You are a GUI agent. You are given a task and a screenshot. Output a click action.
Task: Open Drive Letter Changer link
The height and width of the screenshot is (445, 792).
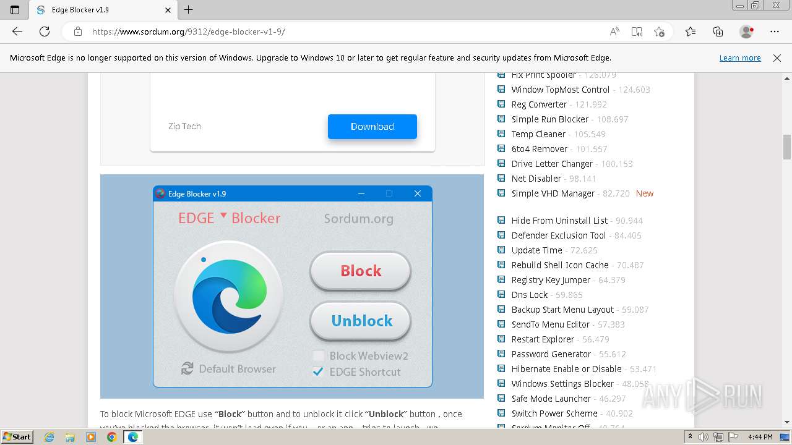(x=552, y=164)
